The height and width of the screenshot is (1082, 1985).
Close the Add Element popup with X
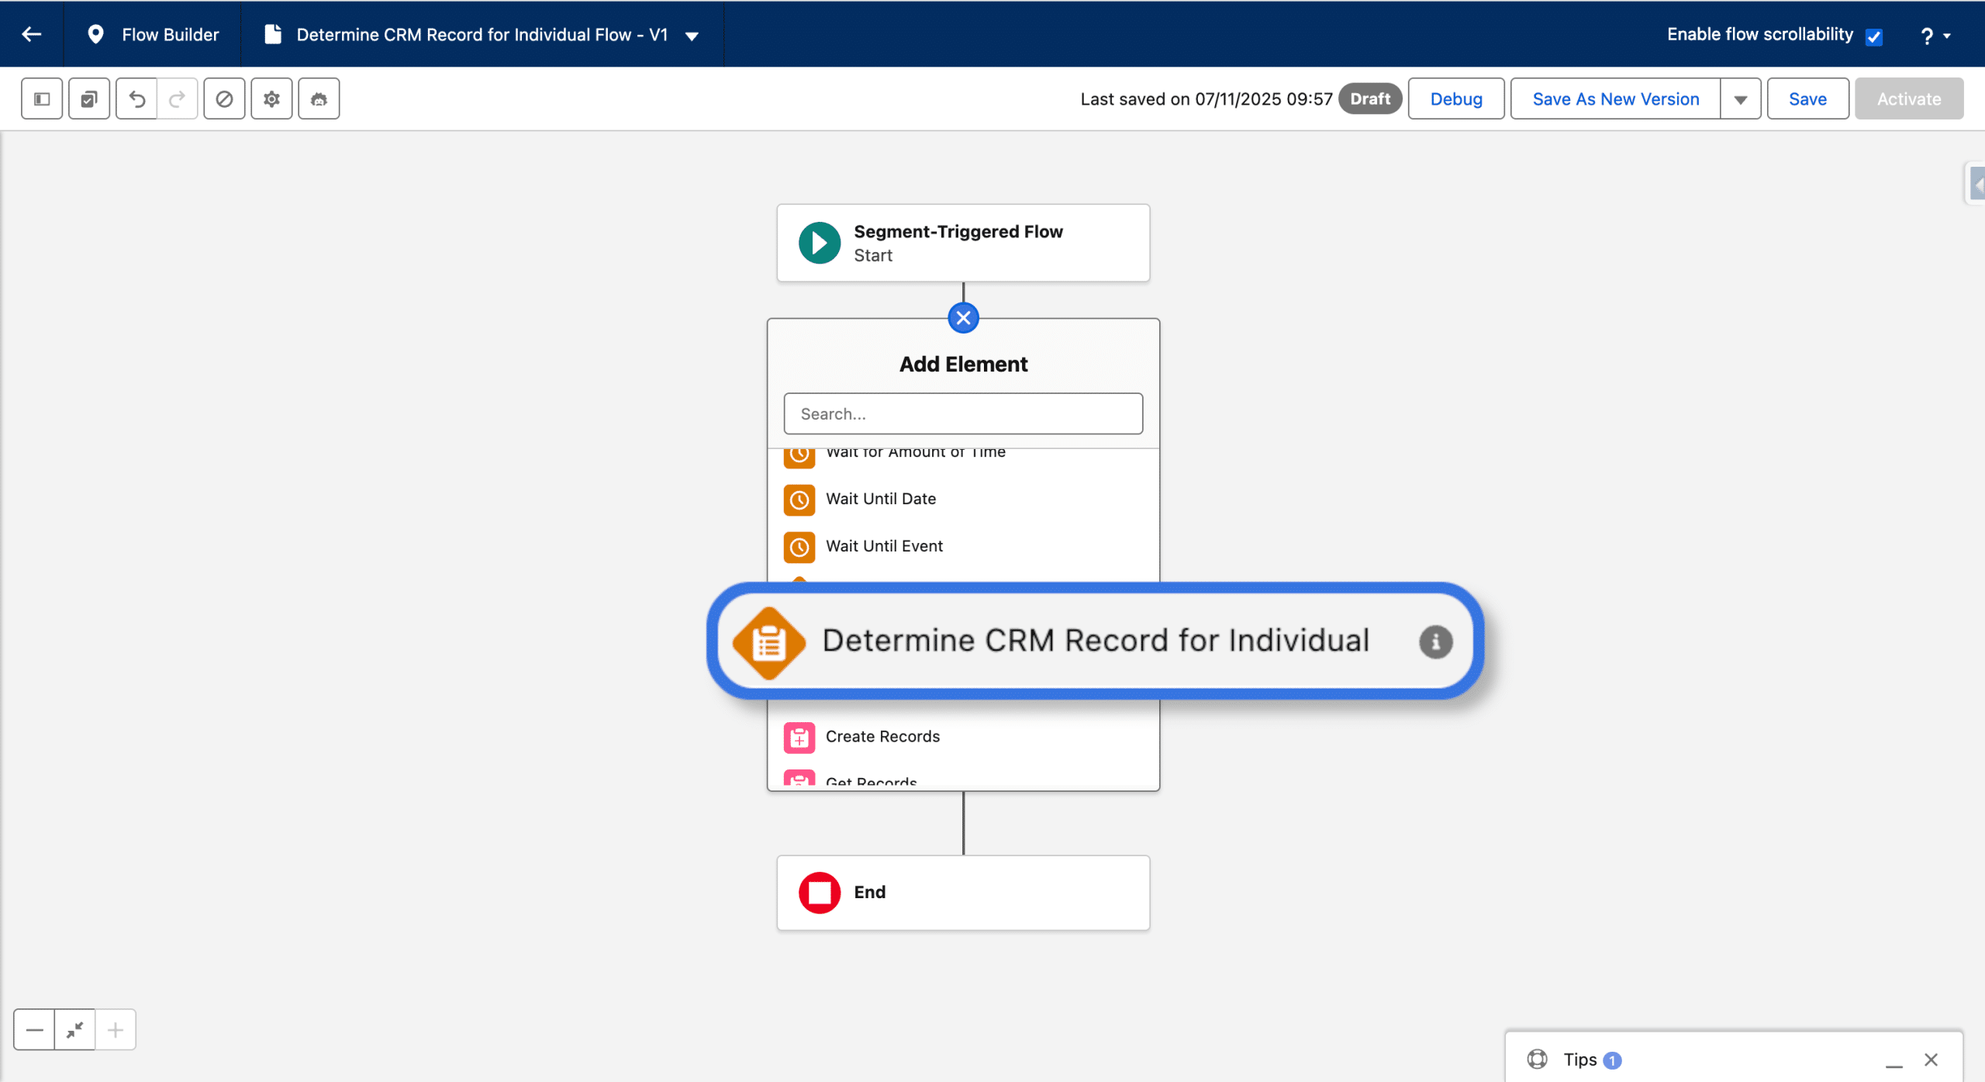click(963, 317)
